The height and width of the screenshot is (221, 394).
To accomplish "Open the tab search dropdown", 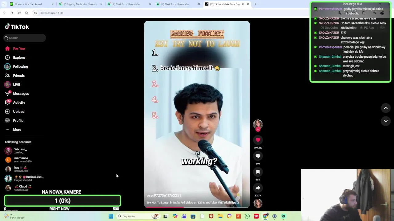I will click(x=4, y=4).
